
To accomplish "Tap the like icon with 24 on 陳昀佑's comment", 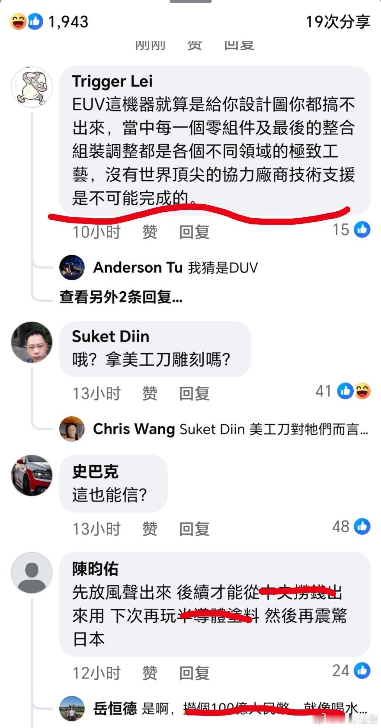I will coord(362,671).
